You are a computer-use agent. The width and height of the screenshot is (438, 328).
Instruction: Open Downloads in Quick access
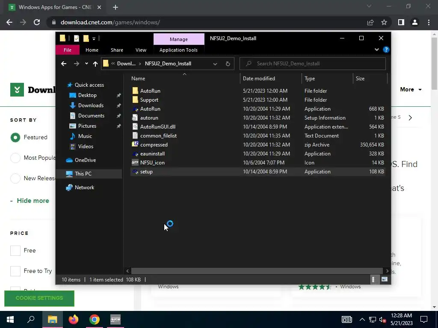(x=91, y=105)
